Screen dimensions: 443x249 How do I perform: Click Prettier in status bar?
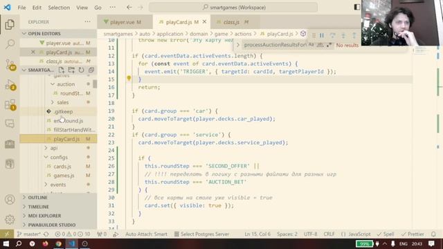[413, 234]
